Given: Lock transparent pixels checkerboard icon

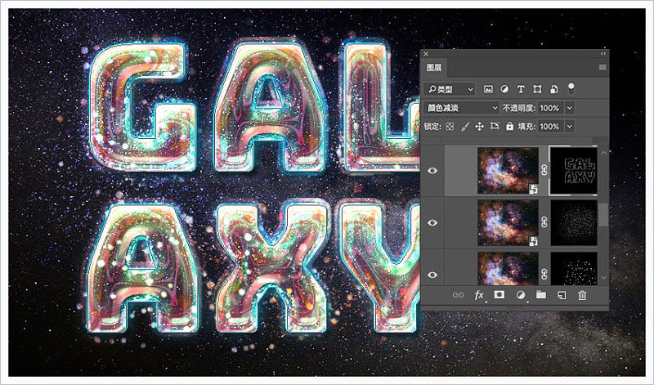Looking at the screenshot, I should tap(450, 126).
